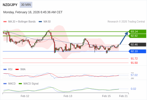Click the RSI blue legend swatch
This screenshot has width=147, height=100.
point(5,69)
